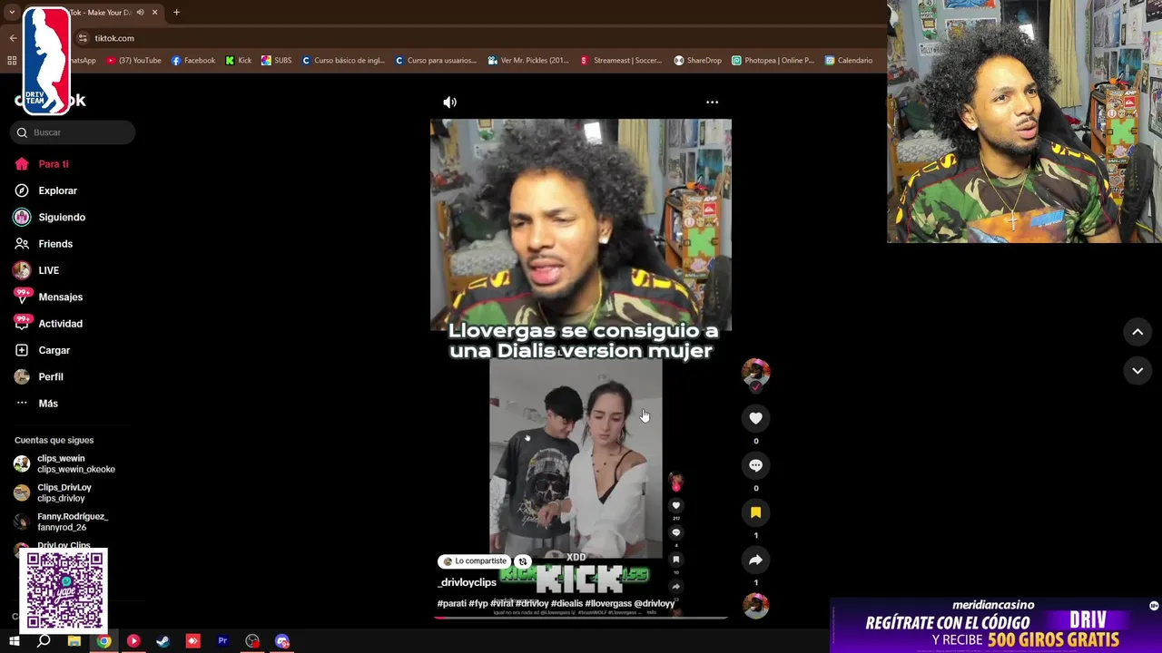Open the Kick bookmark
This screenshot has width=1162, height=653.
pos(239,61)
